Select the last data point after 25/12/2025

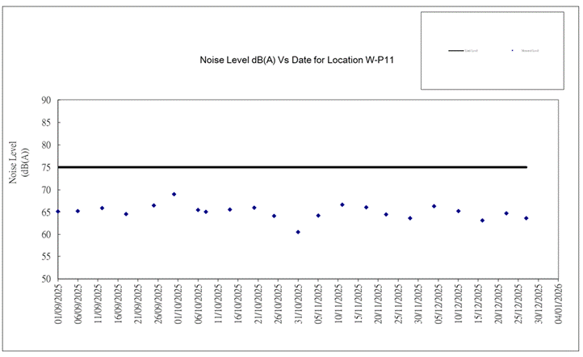[526, 218]
